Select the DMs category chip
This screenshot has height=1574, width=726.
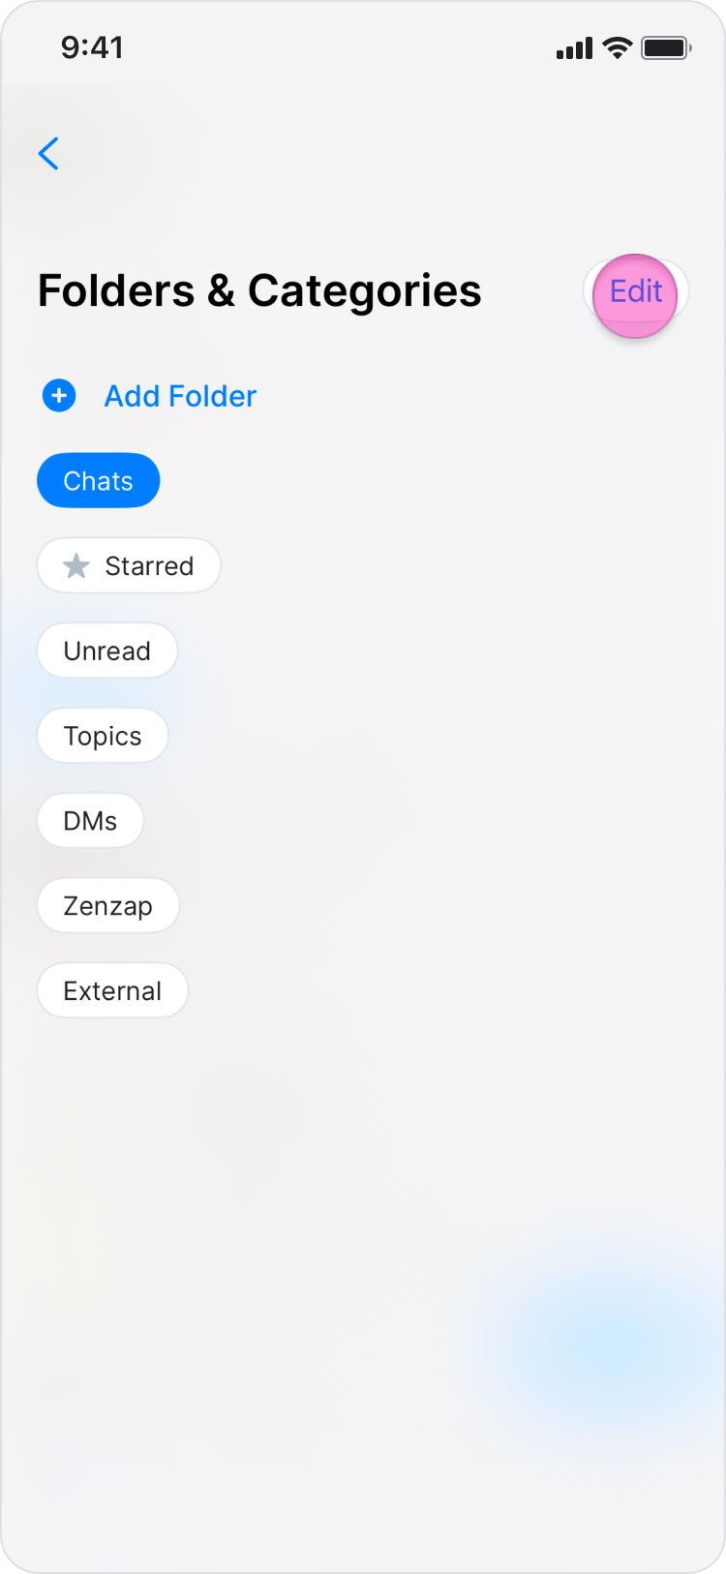90,821
